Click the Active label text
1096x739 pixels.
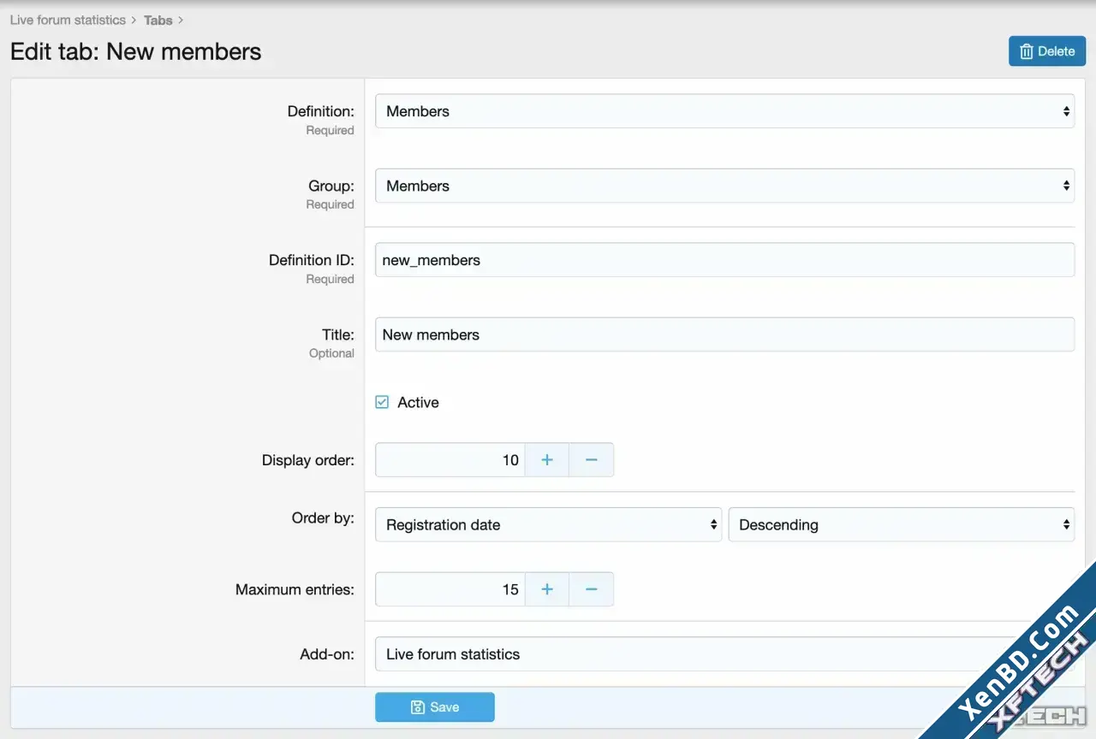(418, 402)
